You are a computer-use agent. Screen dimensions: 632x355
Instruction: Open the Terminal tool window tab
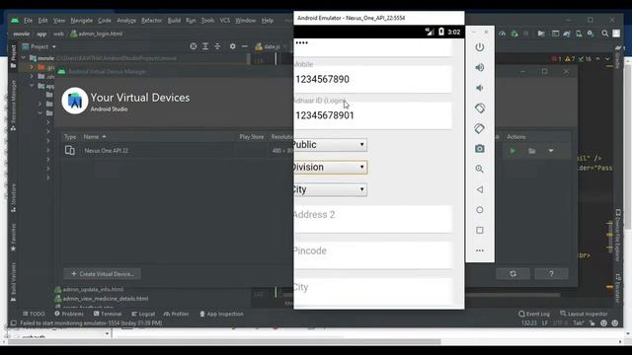pyautogui.click(x=108, y=314)
